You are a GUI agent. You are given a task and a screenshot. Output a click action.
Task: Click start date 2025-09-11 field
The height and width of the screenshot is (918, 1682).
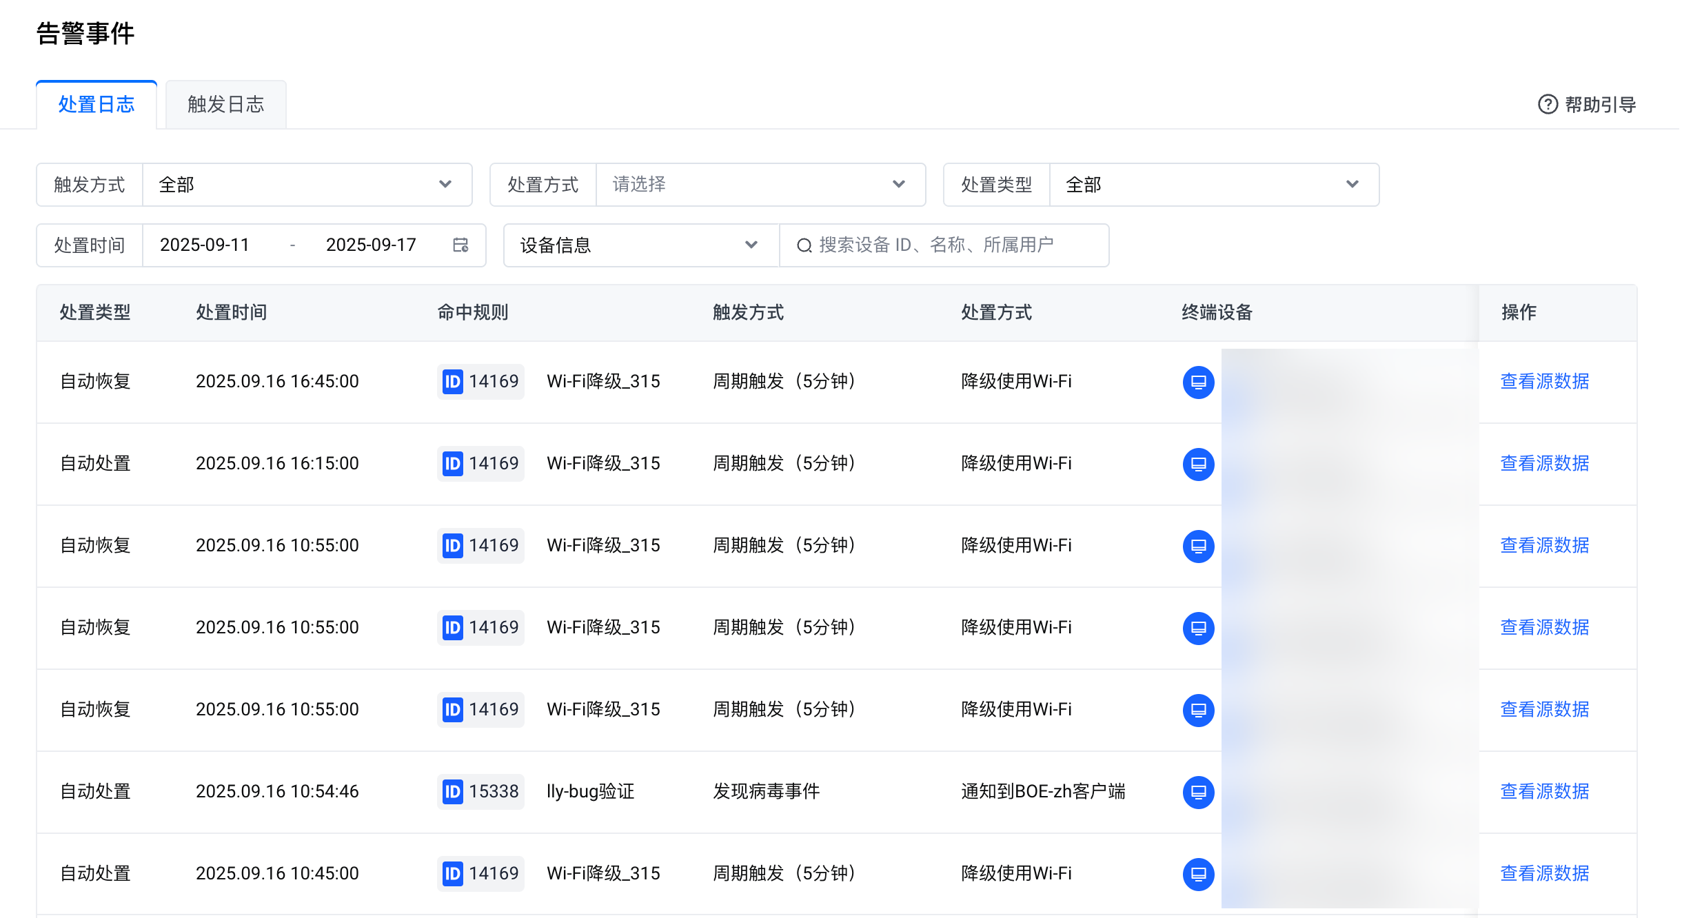pyautogui.click(x=204, y=245)
